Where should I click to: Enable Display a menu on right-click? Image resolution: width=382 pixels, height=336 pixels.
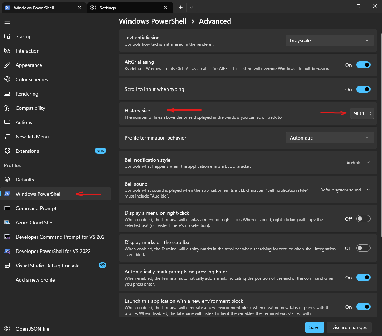363,219
